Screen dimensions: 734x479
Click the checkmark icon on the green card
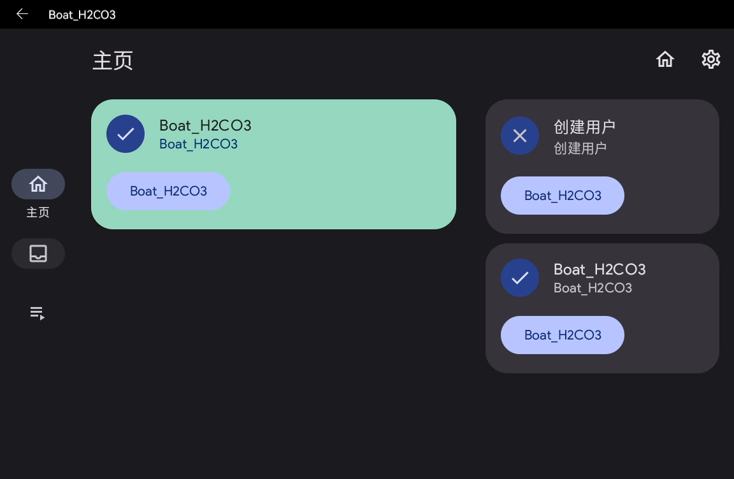[126, 134]
